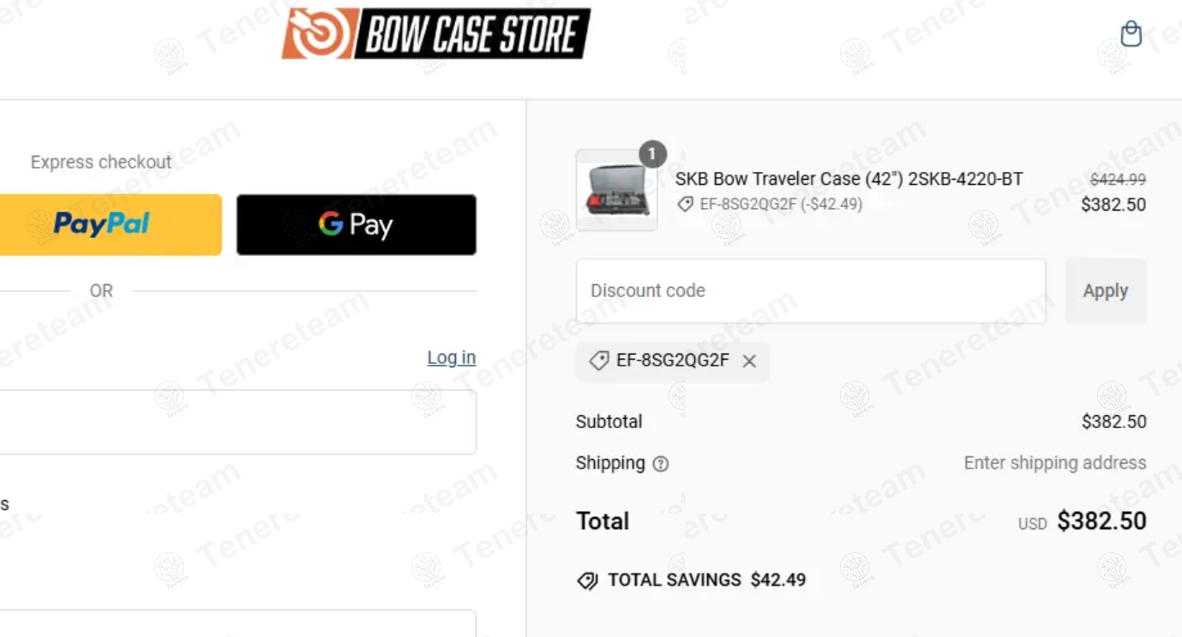Click the tag icon in the discount chip
1182x637 pixels.
point(599,360)
